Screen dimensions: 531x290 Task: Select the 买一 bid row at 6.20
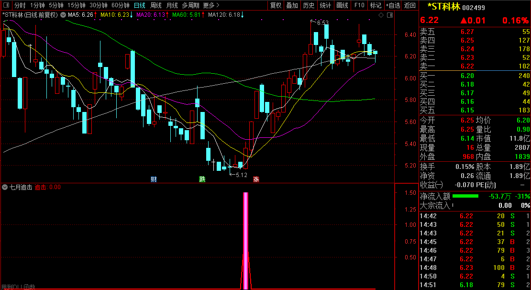(475, 76)
